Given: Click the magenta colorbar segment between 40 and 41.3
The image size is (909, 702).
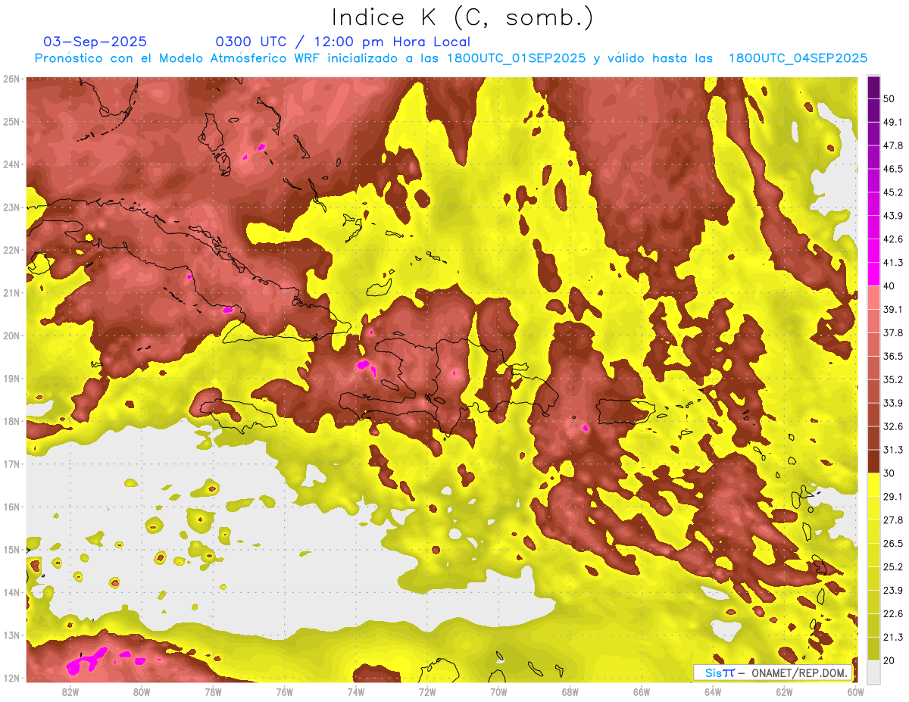Looking at the screenshot, I should [873, 274].
